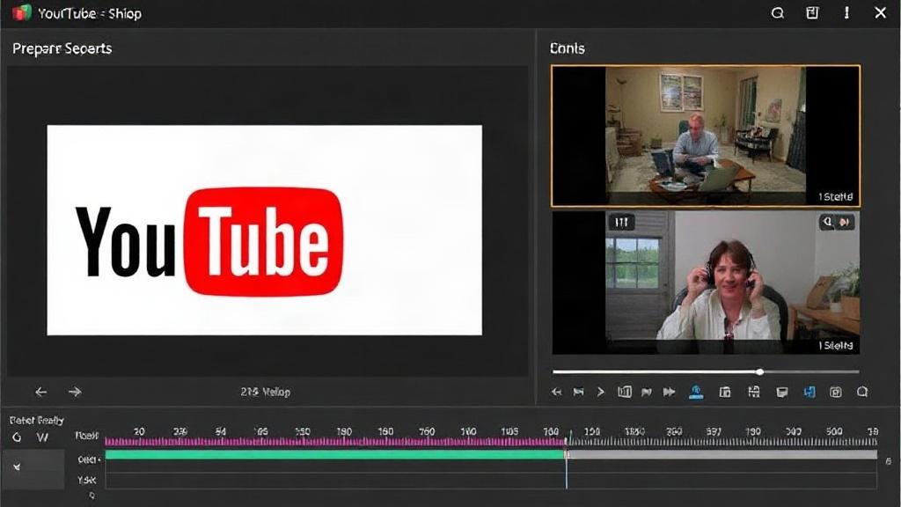Click the YouTube logo preview image

(x=264, y=230)
